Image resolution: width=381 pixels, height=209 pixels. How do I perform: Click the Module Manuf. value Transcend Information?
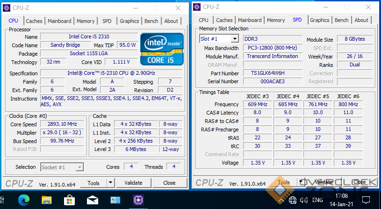[273, 56]
